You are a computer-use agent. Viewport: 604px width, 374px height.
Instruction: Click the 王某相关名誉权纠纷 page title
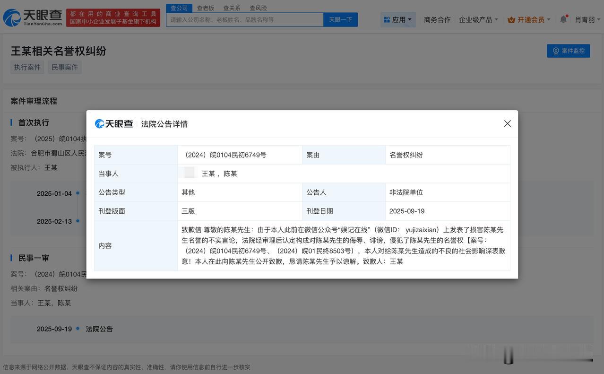(x=59, y=51)
